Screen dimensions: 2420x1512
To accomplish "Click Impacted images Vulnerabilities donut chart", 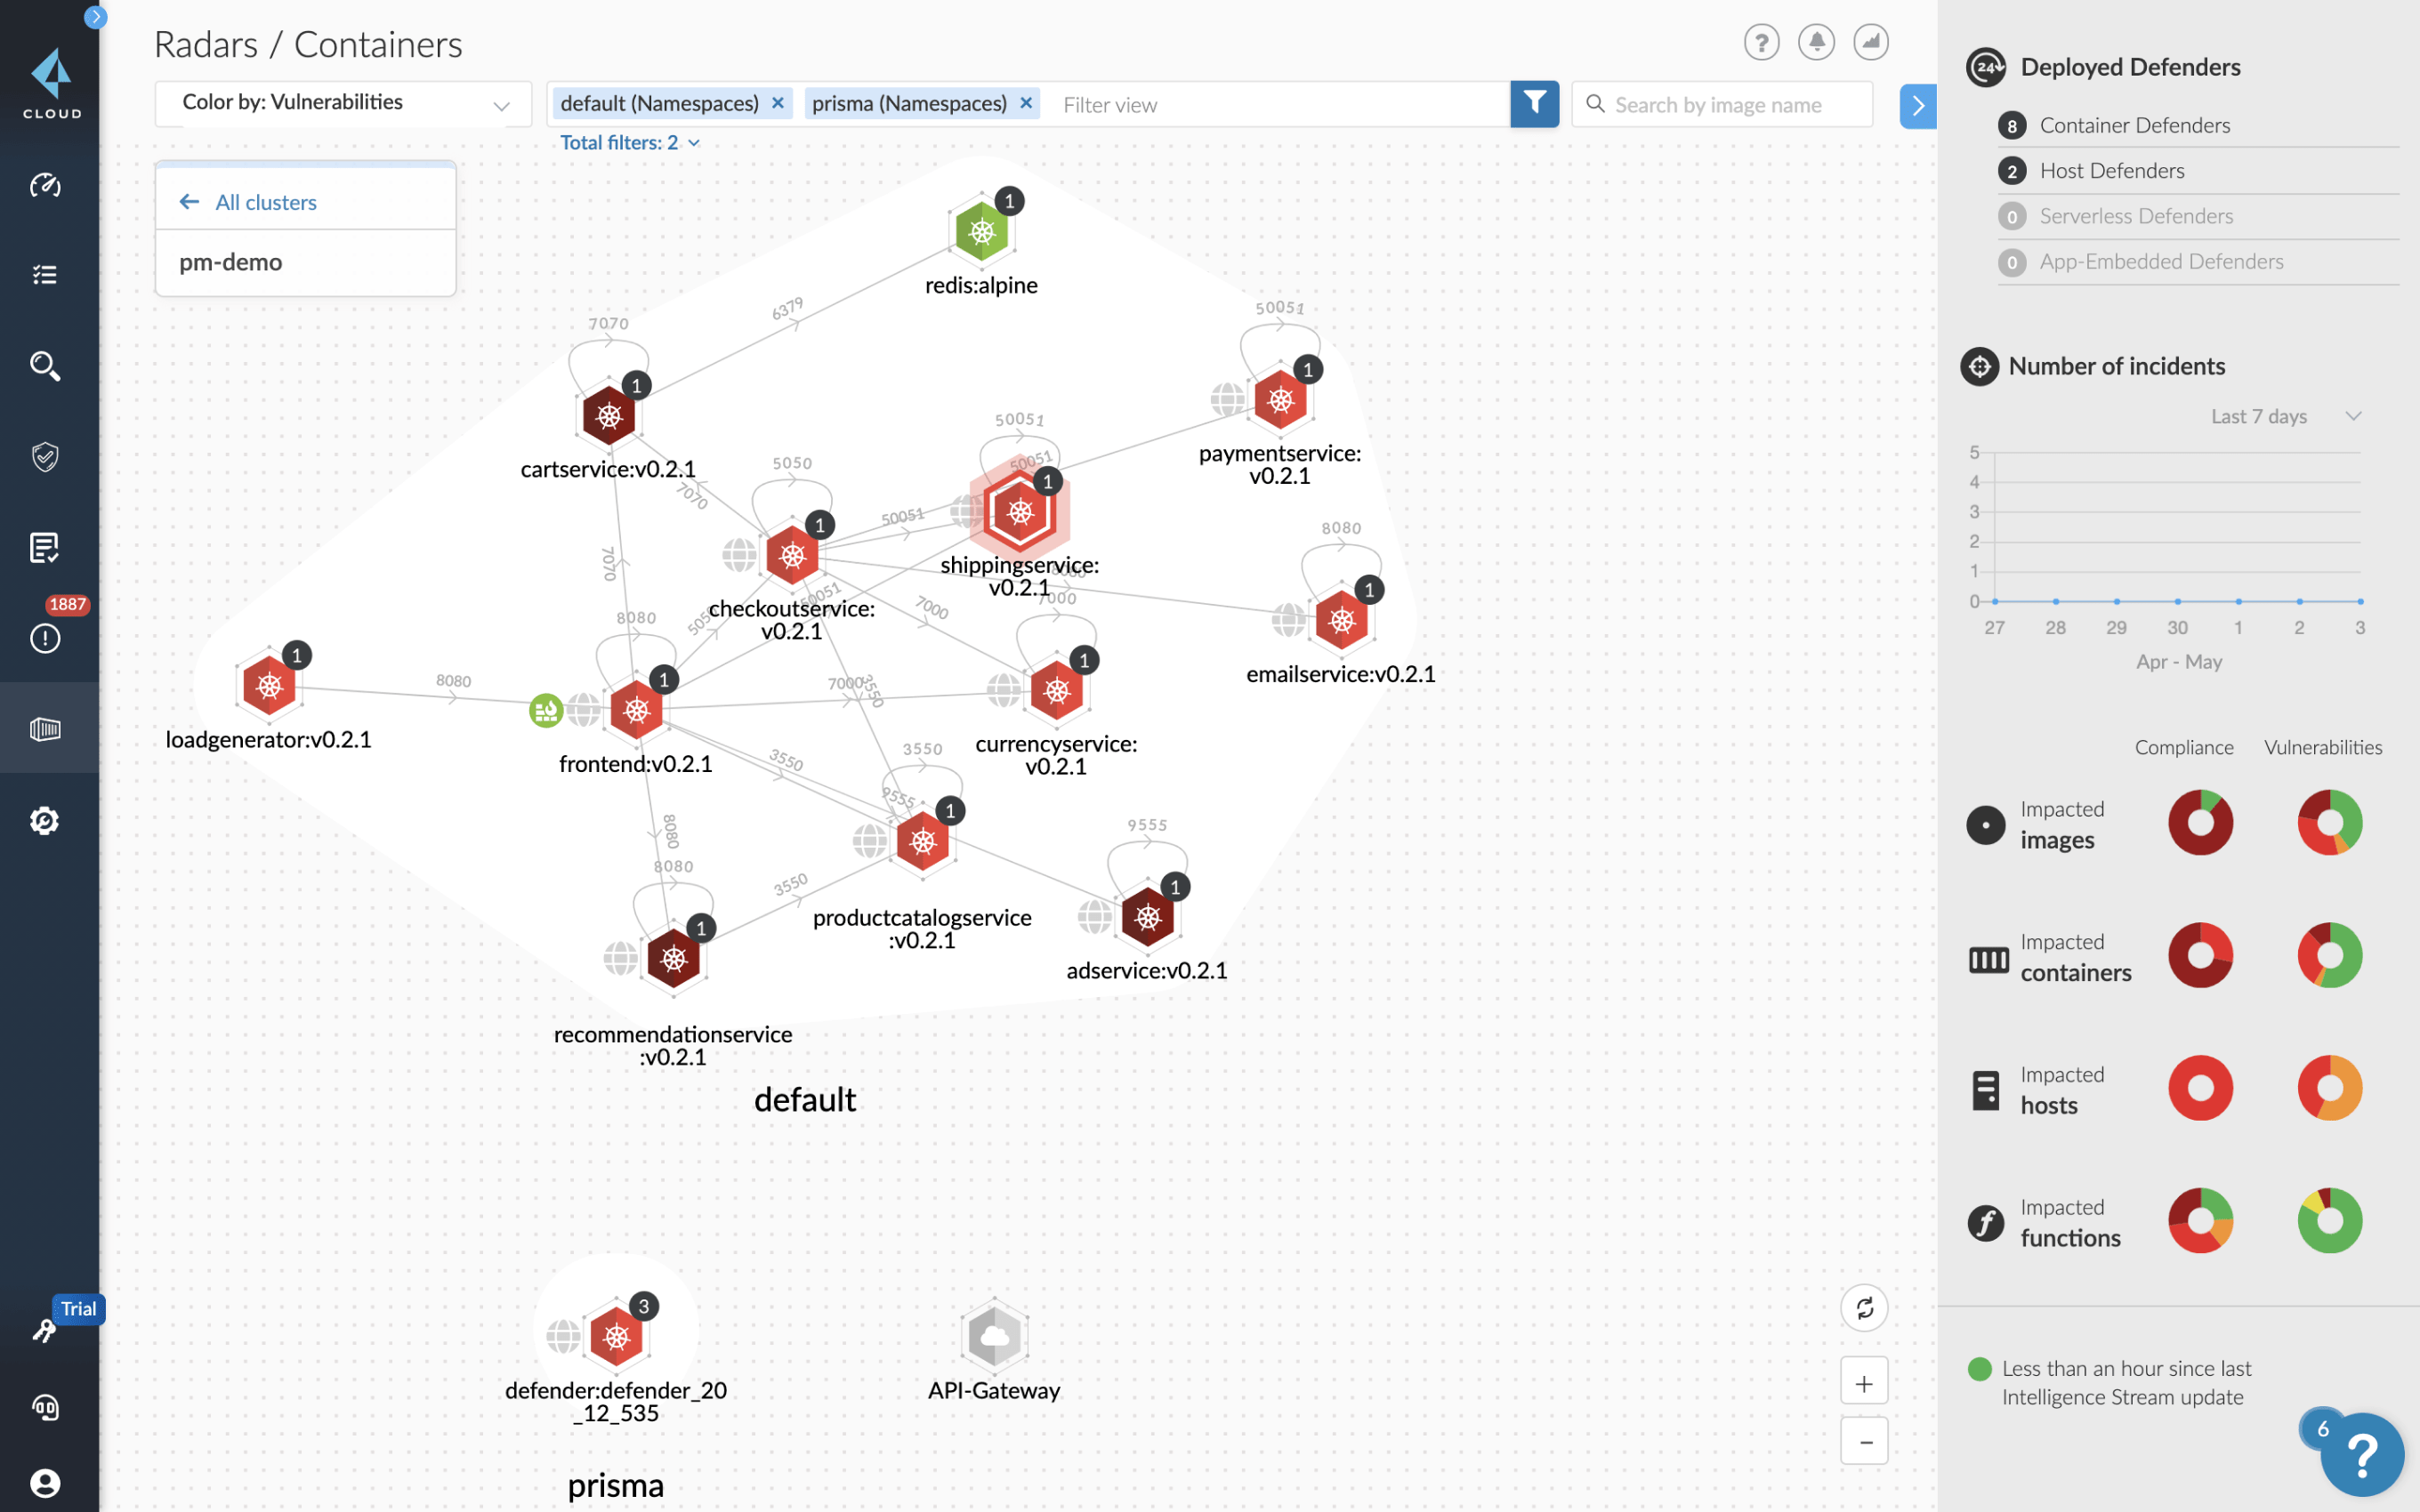I will tap(2329, 822).
